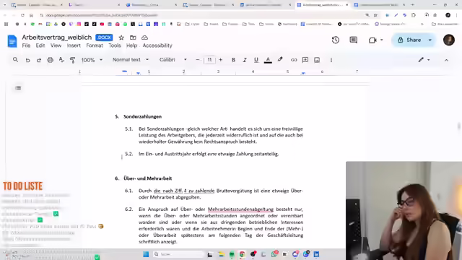This screenshot has width=462, height=260.
Task: Click the Undo icon in toolbar
Action: click(x=27, y=60)
